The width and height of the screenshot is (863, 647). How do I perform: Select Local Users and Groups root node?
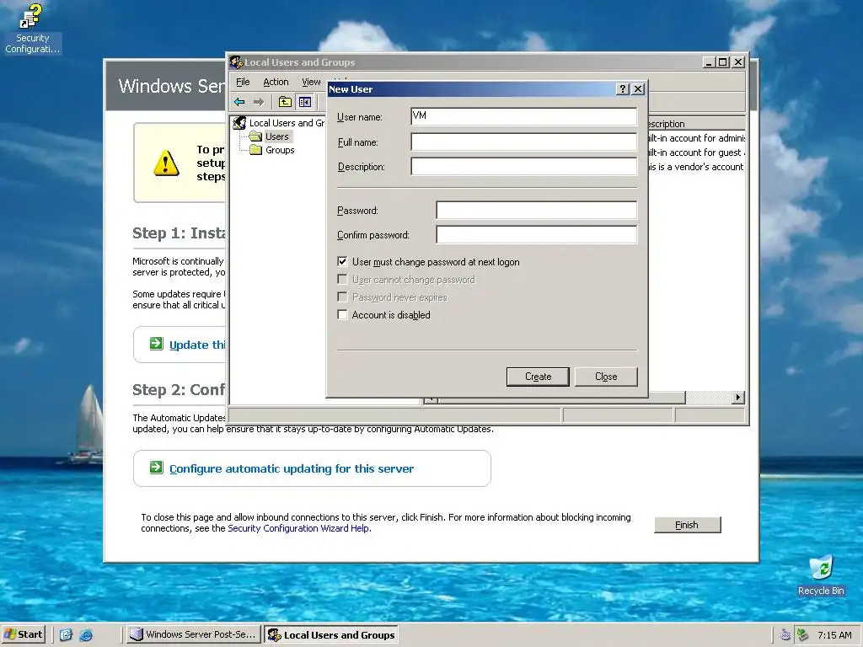(280, 123)
